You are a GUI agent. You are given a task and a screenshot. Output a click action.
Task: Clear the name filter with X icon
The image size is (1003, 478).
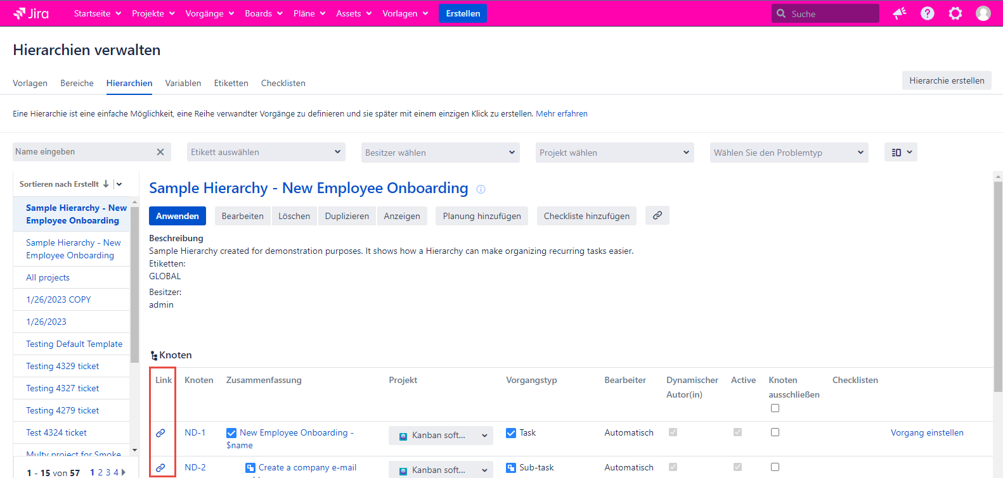(160, 152)
